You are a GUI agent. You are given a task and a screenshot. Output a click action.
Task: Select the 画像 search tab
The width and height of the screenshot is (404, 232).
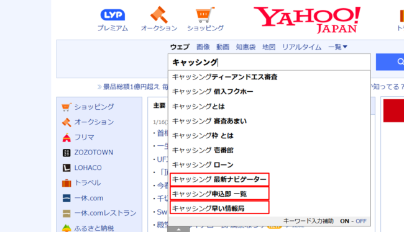coord(203,47)
